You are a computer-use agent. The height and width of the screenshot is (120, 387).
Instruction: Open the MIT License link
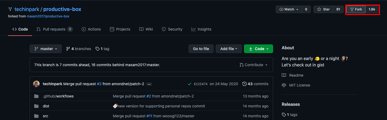(x=296, y=85)
